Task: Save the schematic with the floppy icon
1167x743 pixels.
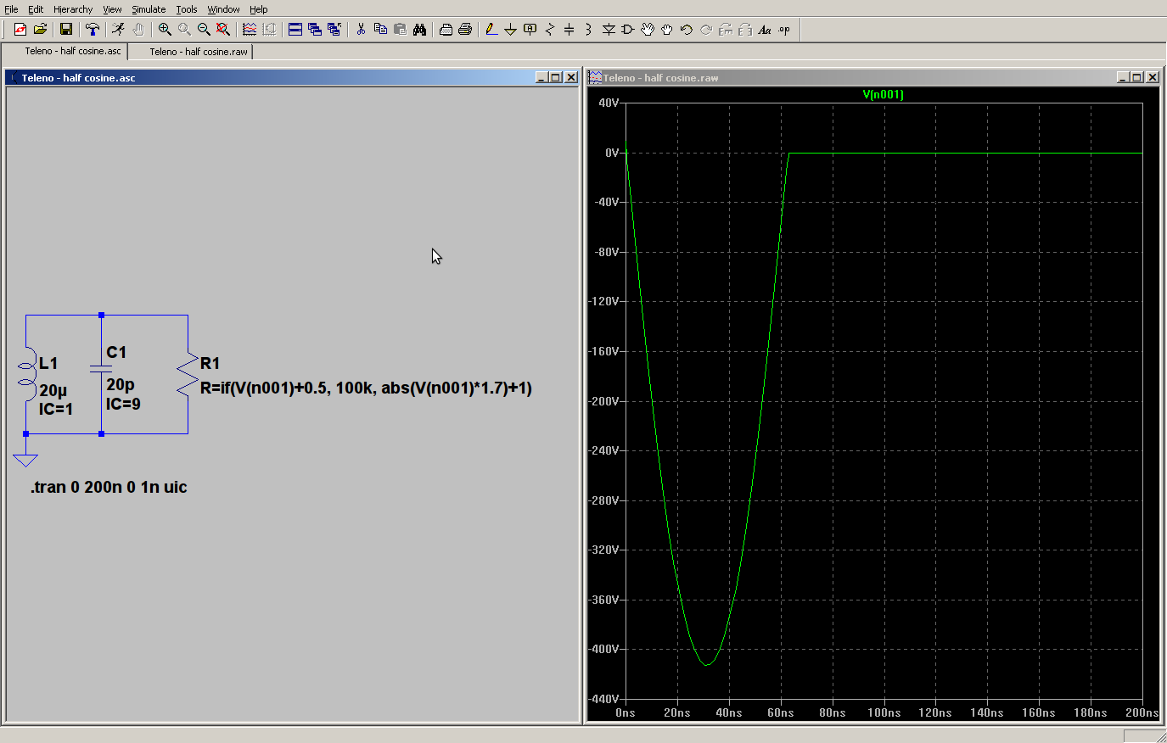Action: 65,30
